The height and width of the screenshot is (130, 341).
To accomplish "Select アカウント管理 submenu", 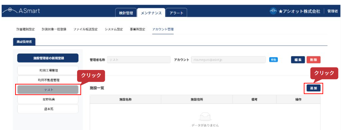I will [163, 29].
